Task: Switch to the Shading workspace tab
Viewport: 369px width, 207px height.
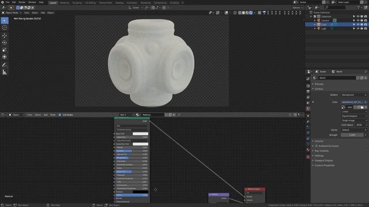Action: [119, 3]
